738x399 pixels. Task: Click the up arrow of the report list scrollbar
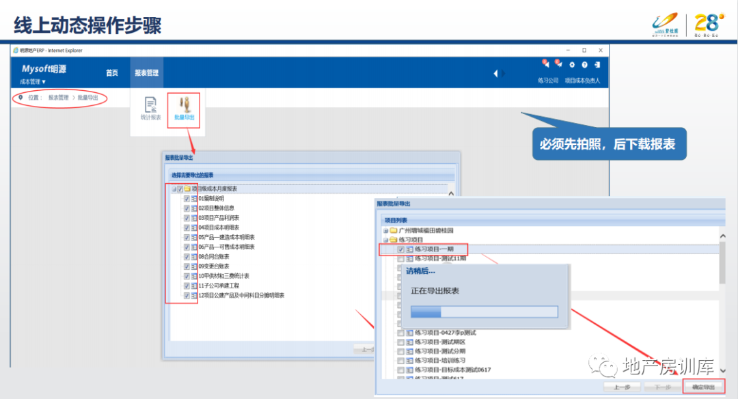[x=451, y=193]
